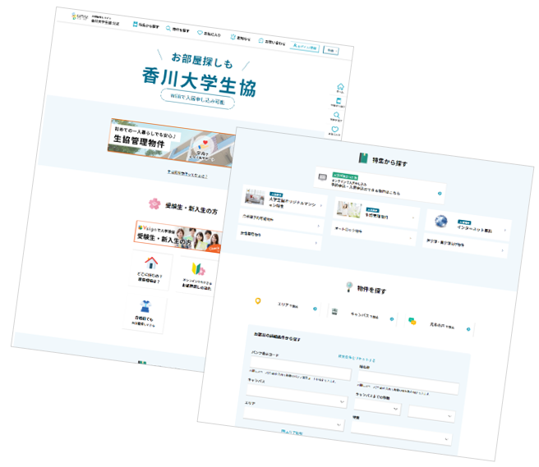
Task: Open the Vsign 受験生・新入生の方 banner
Action: coord(178,236)
